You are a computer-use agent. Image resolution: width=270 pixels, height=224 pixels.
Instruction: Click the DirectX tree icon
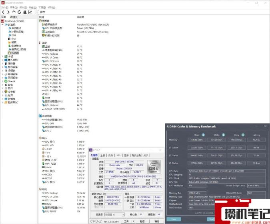click(6, 81)
